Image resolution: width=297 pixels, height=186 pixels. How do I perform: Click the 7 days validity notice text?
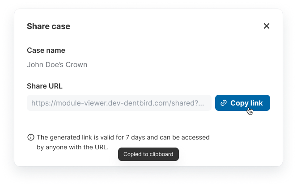pyautogui.click(x=123, y=137)
